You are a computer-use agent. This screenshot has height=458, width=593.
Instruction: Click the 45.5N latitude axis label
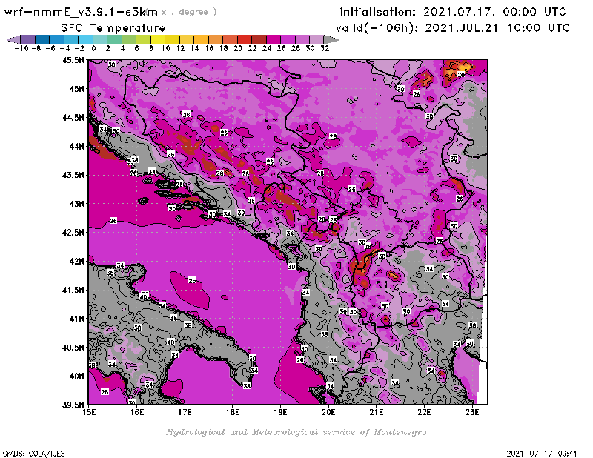coord(73,60)
